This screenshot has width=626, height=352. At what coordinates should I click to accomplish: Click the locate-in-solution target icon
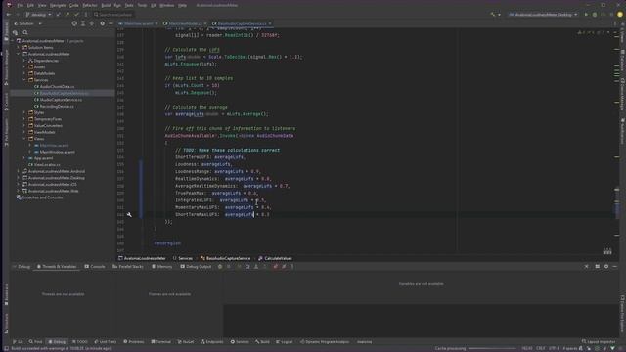[74, 23]
